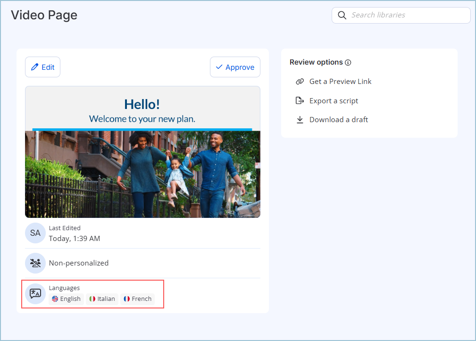This screenshot has width=476, height=341.
Task: Click the chain link preview icon
Action: click(300, 82)
